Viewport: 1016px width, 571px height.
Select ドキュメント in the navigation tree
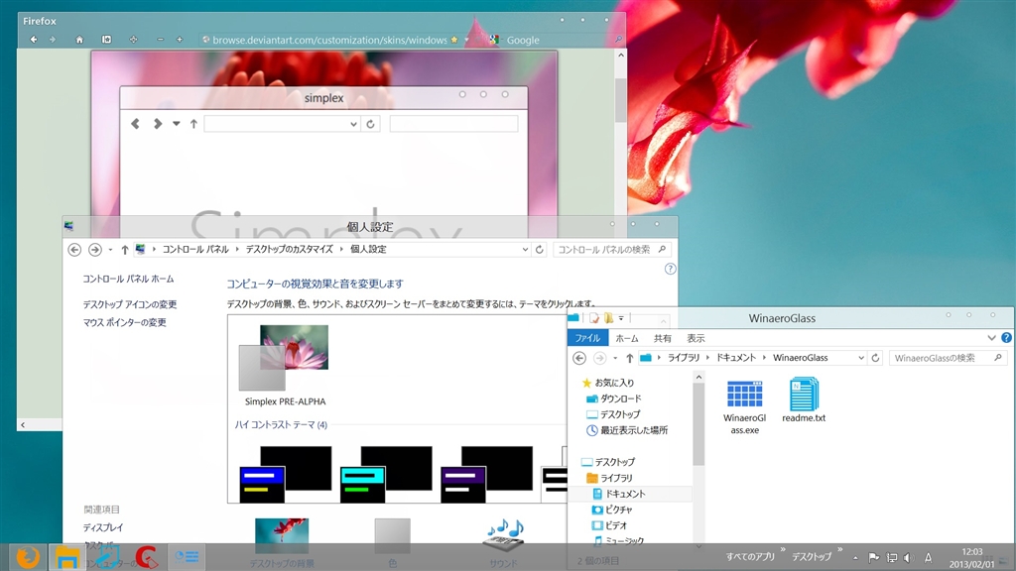click(624, 494)
